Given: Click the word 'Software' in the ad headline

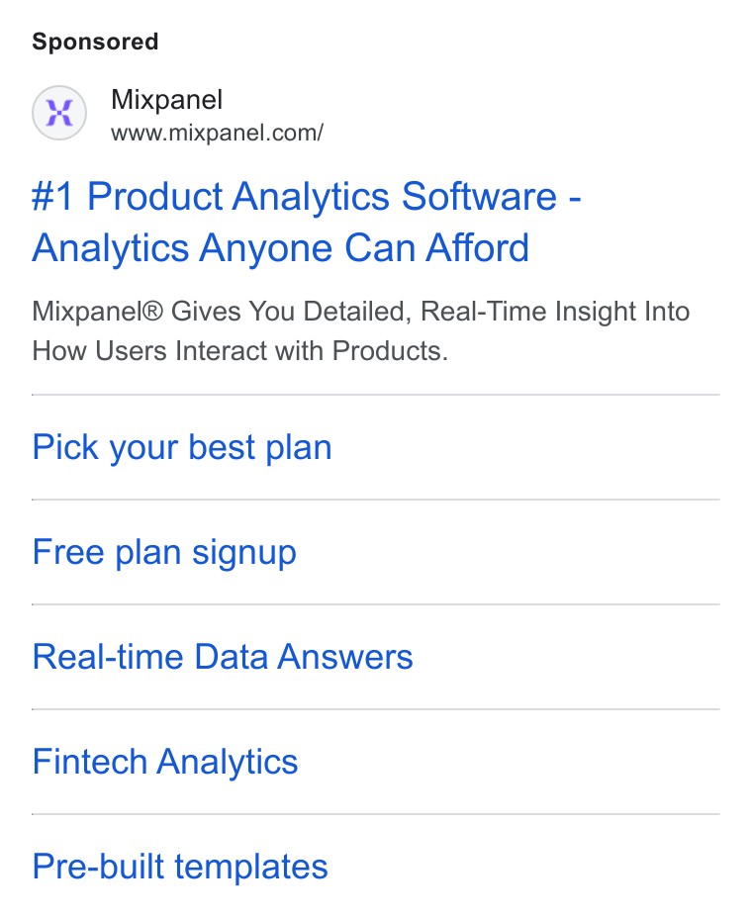Looking at the screenshot, I should click(x=479, y=196).
